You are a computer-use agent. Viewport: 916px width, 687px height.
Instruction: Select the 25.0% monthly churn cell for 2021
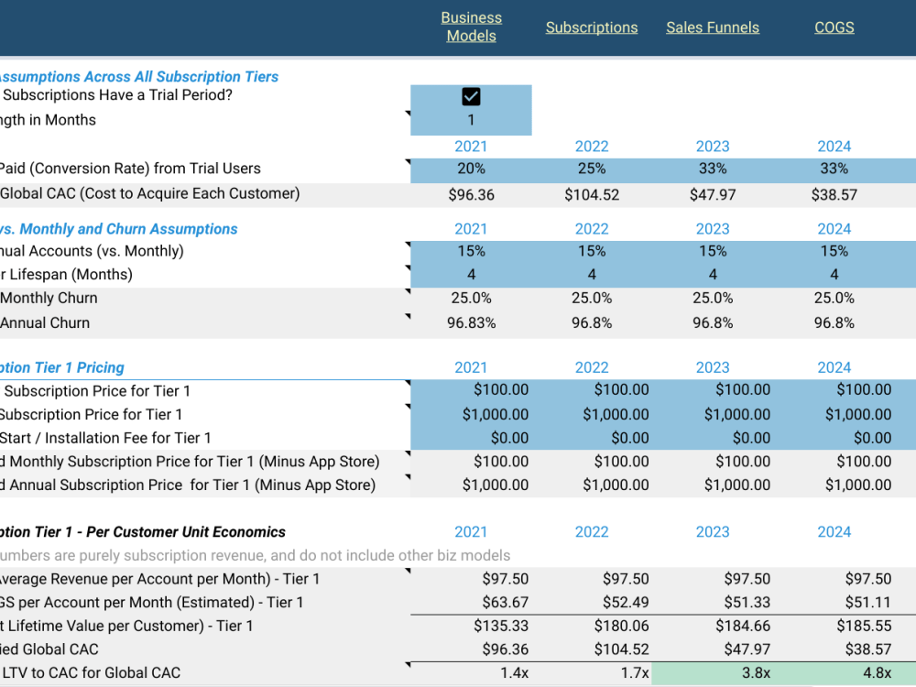pos(471,298)
